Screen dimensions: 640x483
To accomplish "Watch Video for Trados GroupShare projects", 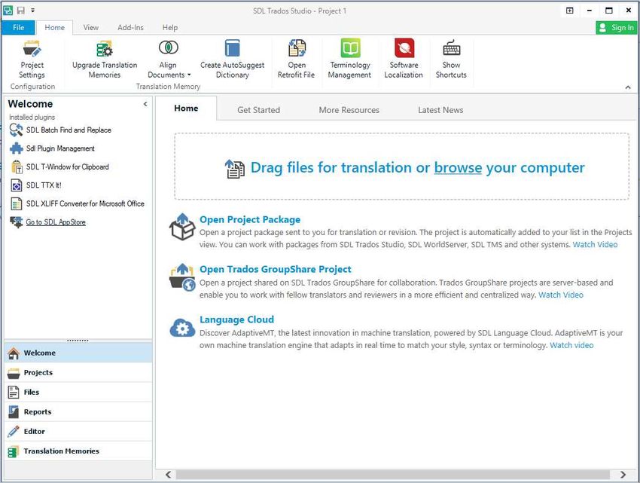I will (x=561, y=295).
